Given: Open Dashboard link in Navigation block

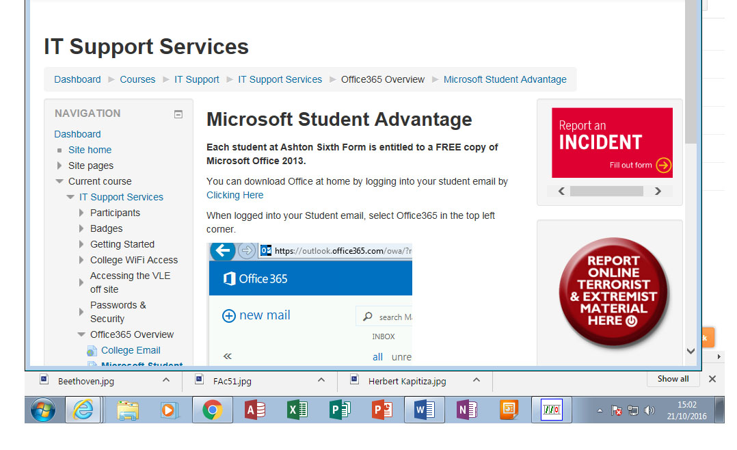Looking at the screenshot, I should (x=77, y=134).
